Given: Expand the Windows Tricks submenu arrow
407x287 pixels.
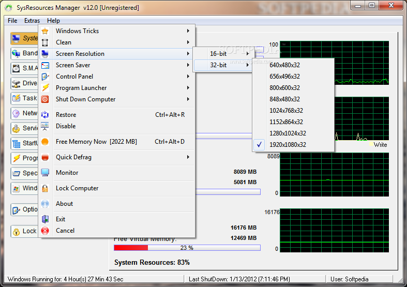Looking at the screenshot, I should tap(188, 31).
